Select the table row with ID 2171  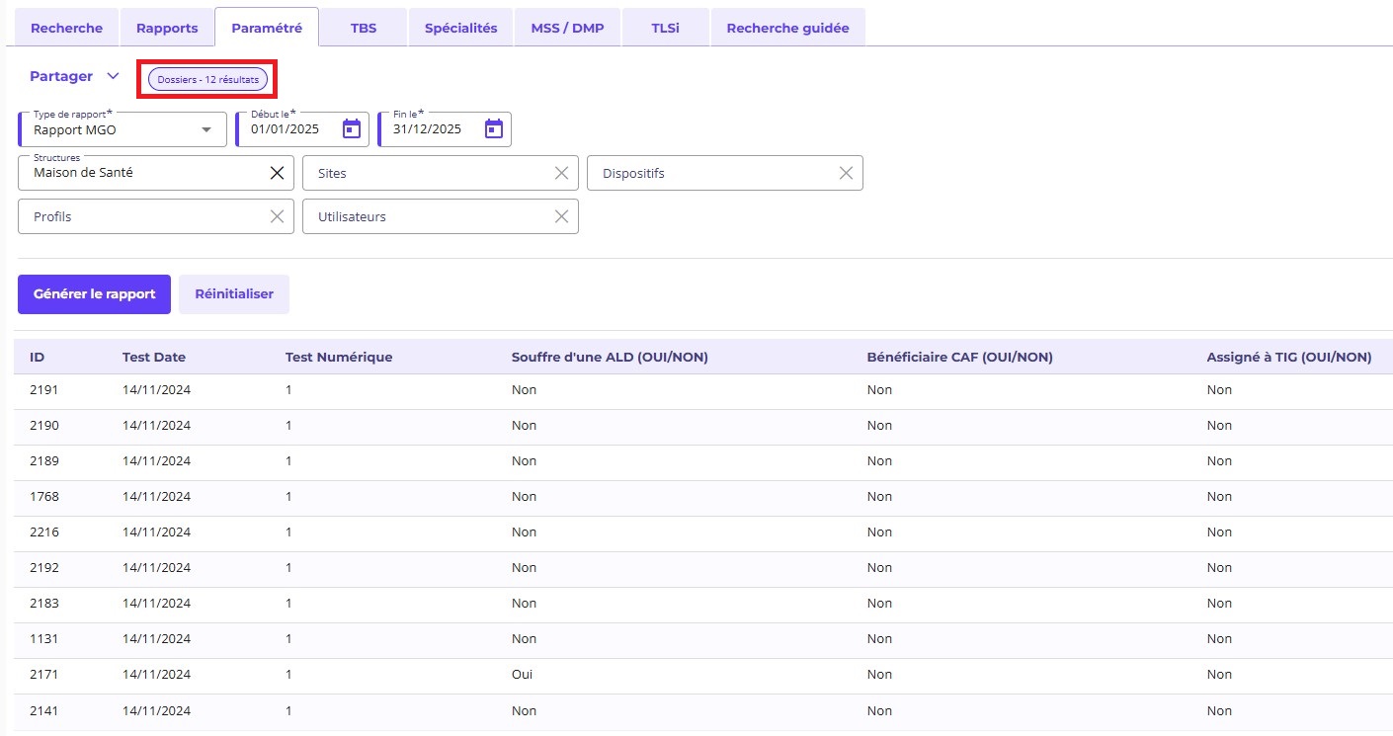(x=44, y=675)
